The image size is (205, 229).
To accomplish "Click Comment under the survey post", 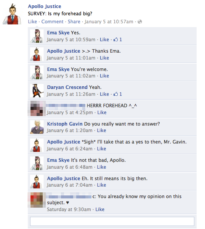I will click(52, 21).
